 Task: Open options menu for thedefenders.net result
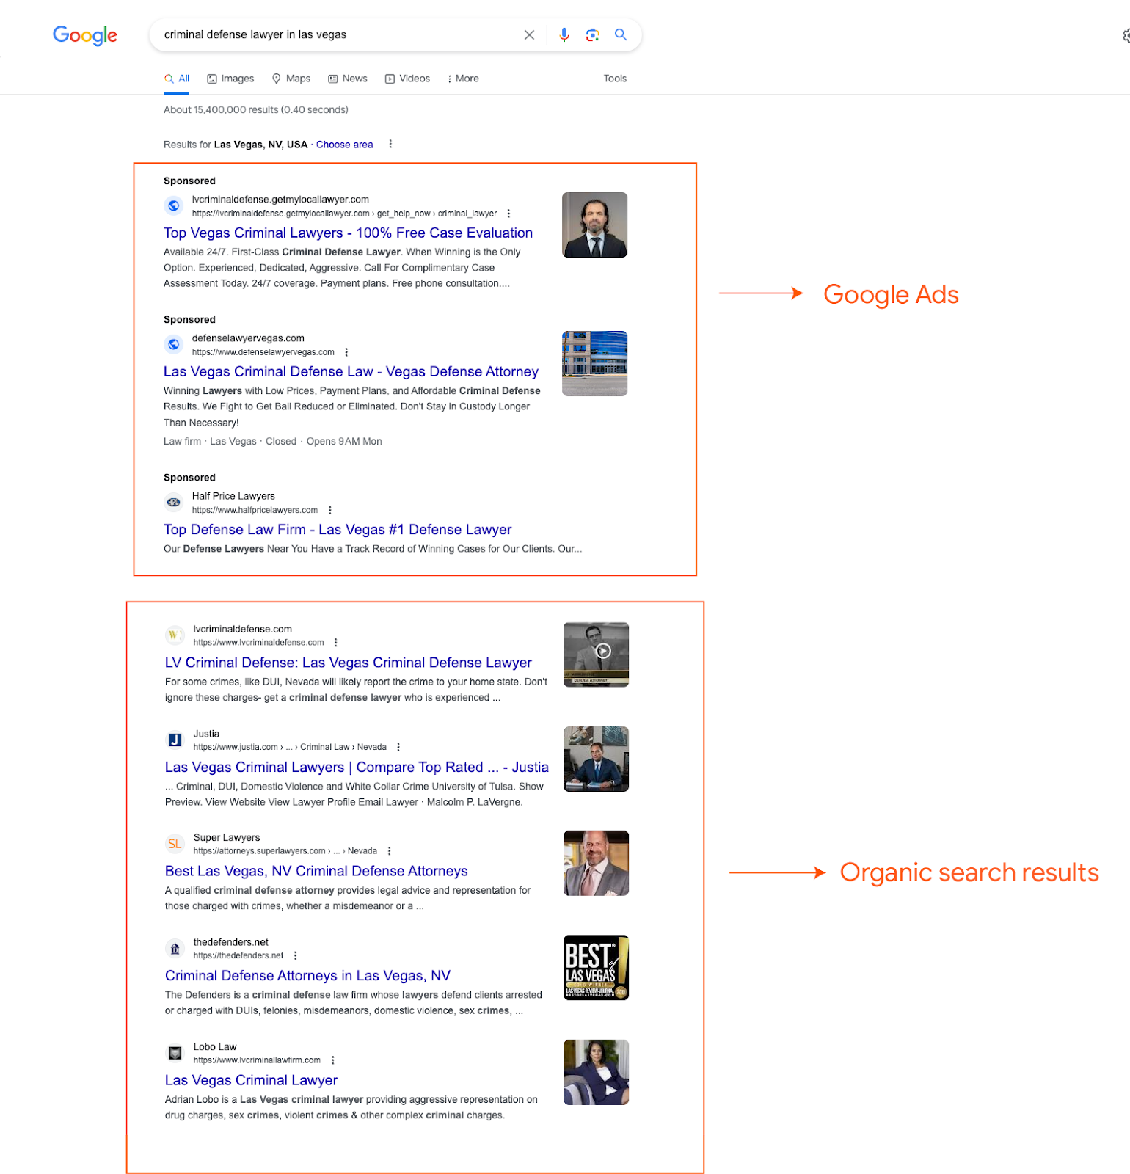(x=295, y=955)
